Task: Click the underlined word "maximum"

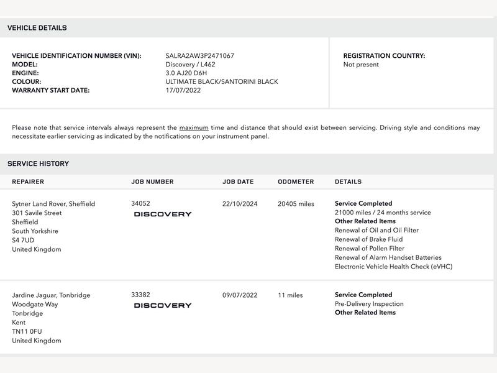Action: [194, 127]
